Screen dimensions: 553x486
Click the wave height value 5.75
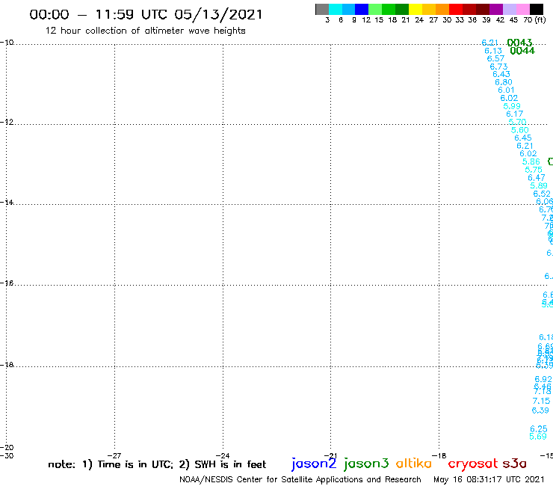point(534,170)
